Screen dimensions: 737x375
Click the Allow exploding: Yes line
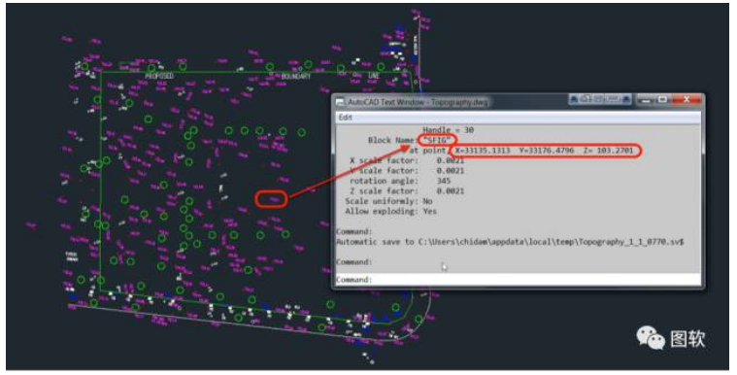point(390,212)
